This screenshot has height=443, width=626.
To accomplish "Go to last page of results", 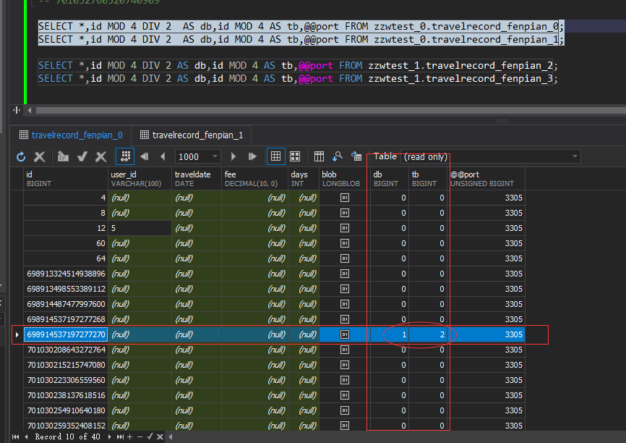I will (x=252, y=157).
